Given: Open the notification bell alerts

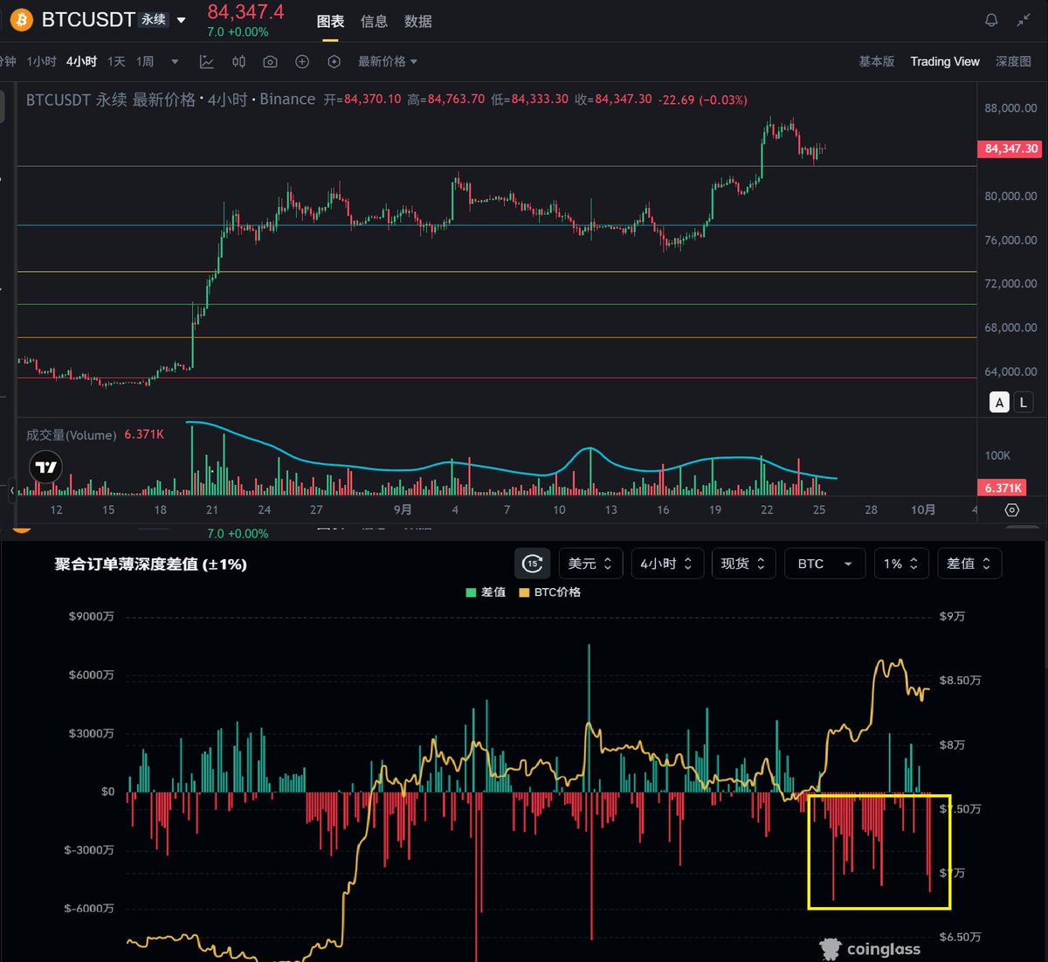Looking at the screenshot, I should (x=991, y=20).
